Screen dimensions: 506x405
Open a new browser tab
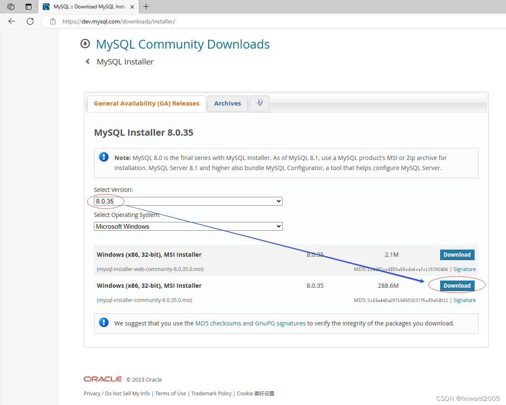point(146,7)
